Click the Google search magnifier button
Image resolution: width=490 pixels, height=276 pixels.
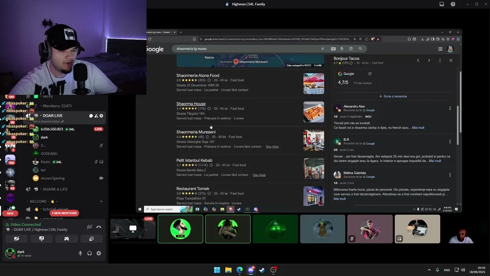pos(360,49)
